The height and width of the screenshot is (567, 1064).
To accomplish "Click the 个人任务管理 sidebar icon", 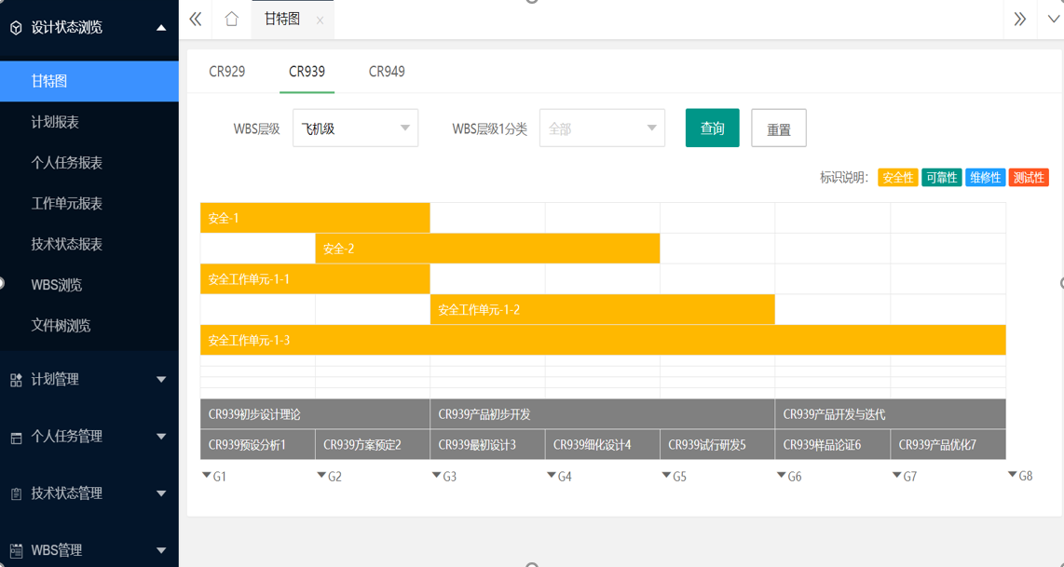I will click(16, 438).
